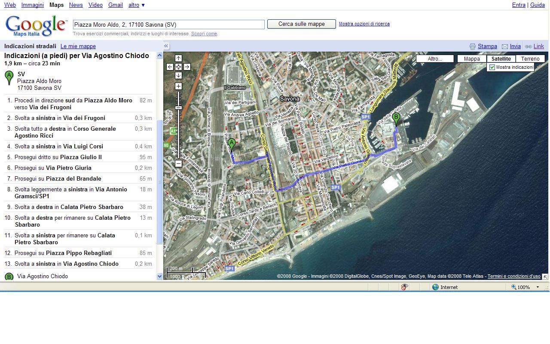Collapse the directions side panel

pos(166,46)
